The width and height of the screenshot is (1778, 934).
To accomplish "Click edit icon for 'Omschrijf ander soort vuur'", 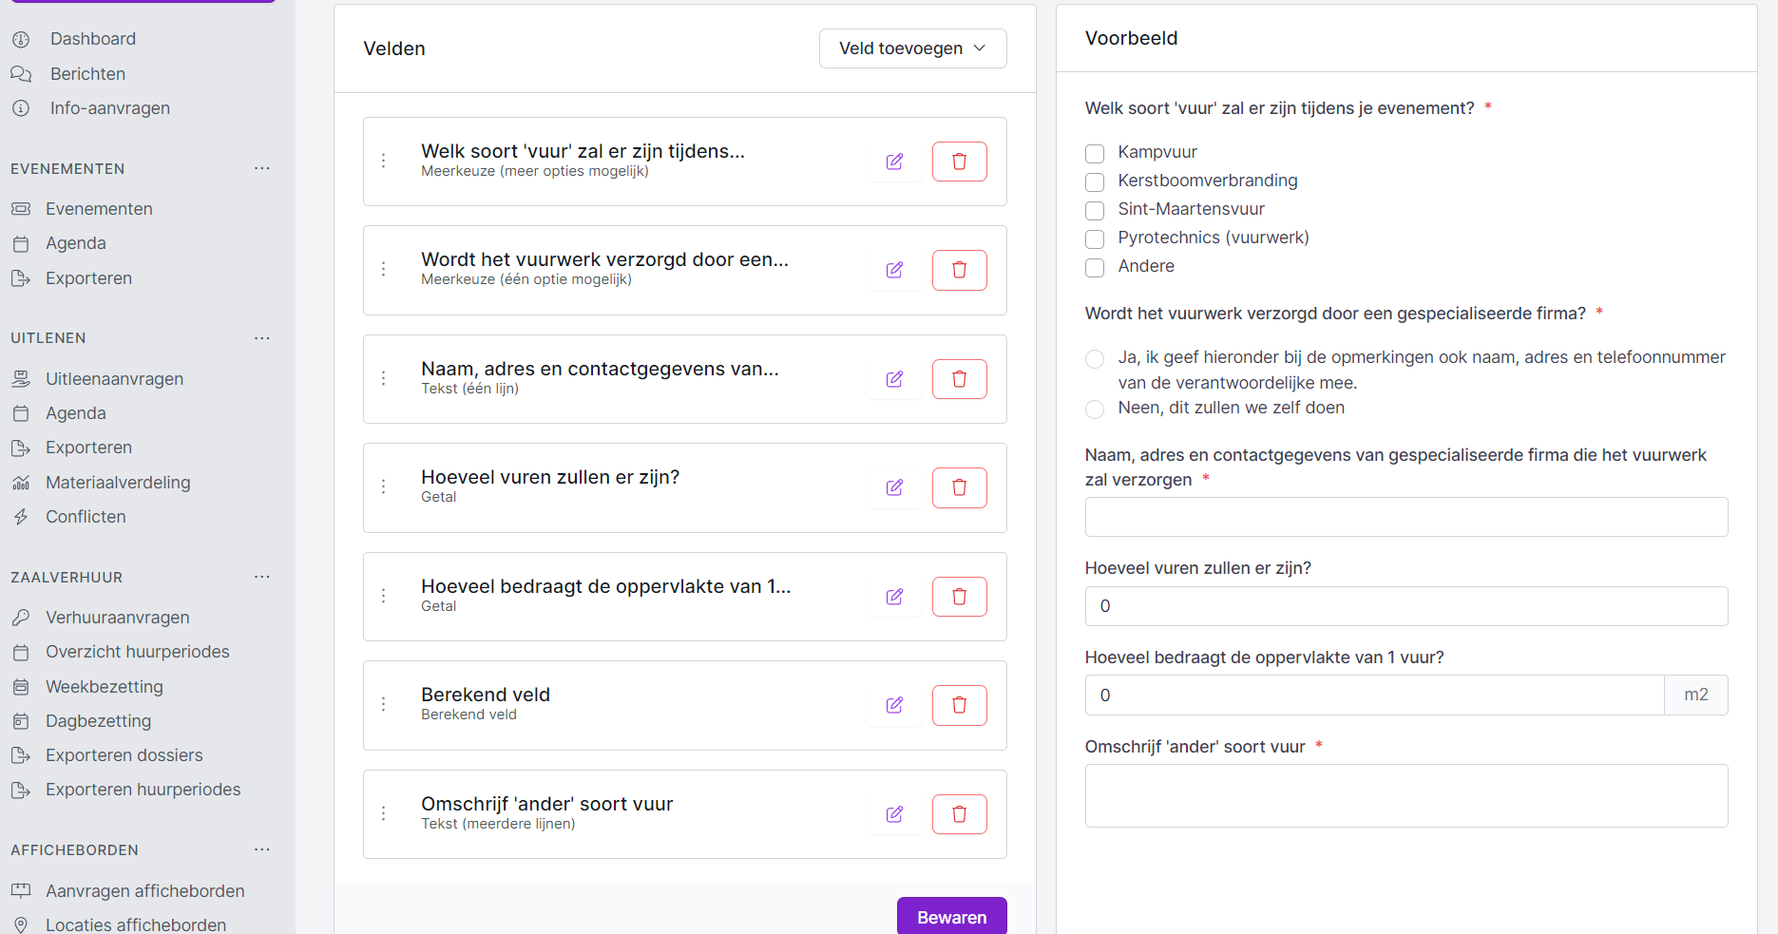I will click(x=894, y=814).
